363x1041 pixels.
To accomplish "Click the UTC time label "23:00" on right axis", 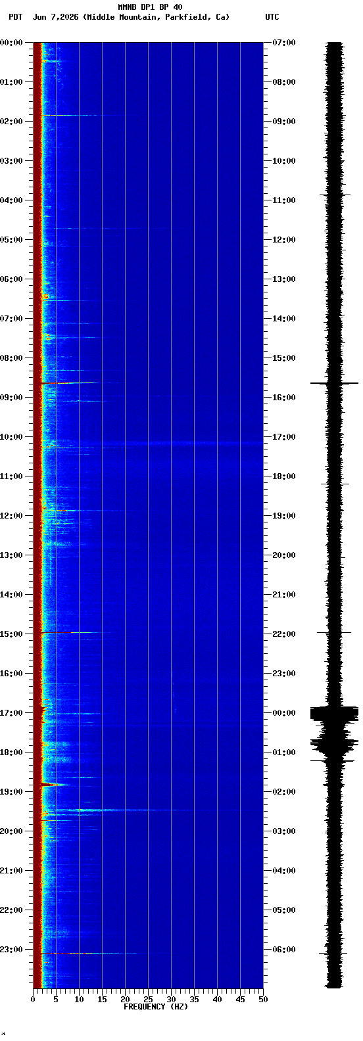I will [x=284, y=674].
